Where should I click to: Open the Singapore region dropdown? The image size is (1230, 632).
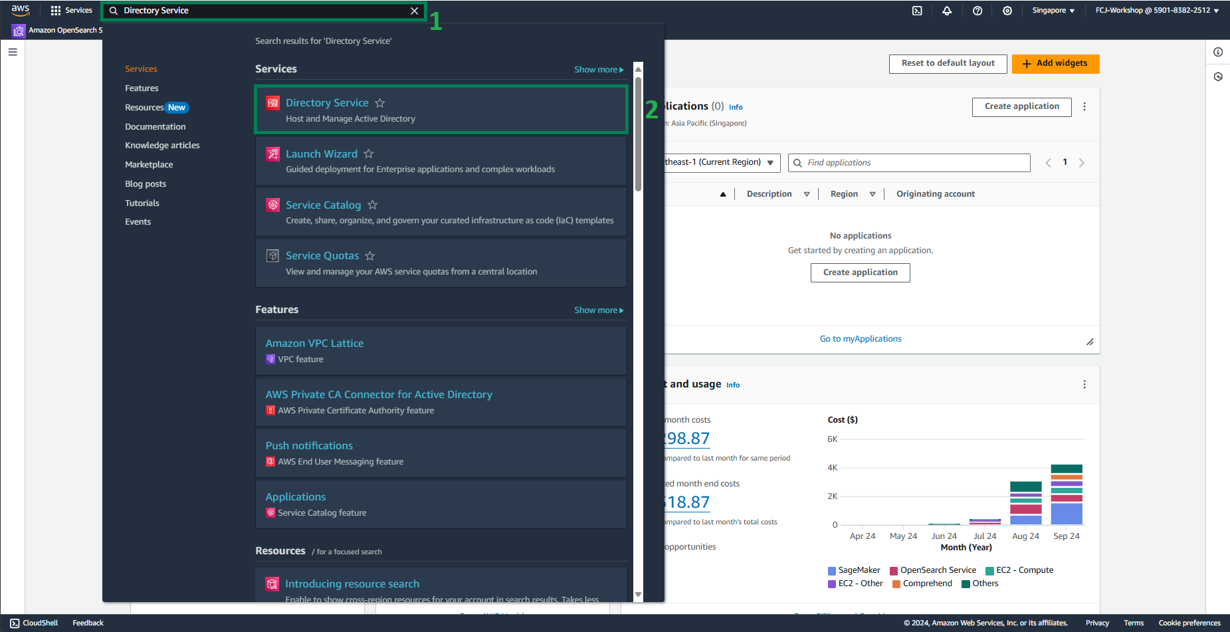tap(1053, 11)
